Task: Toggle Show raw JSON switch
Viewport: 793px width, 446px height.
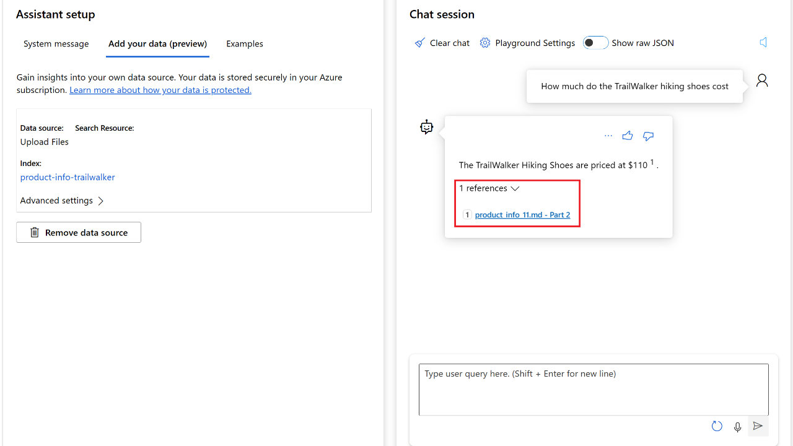Action: 595,43
